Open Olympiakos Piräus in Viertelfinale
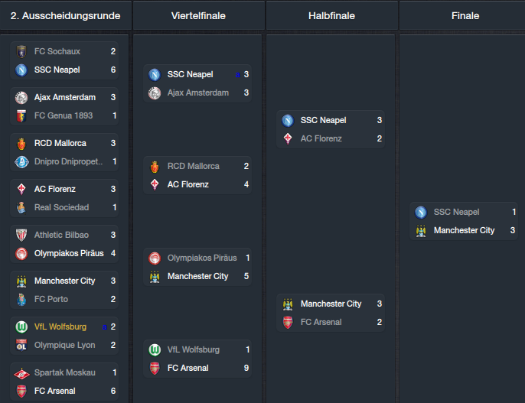 click(x=202, y=258)
